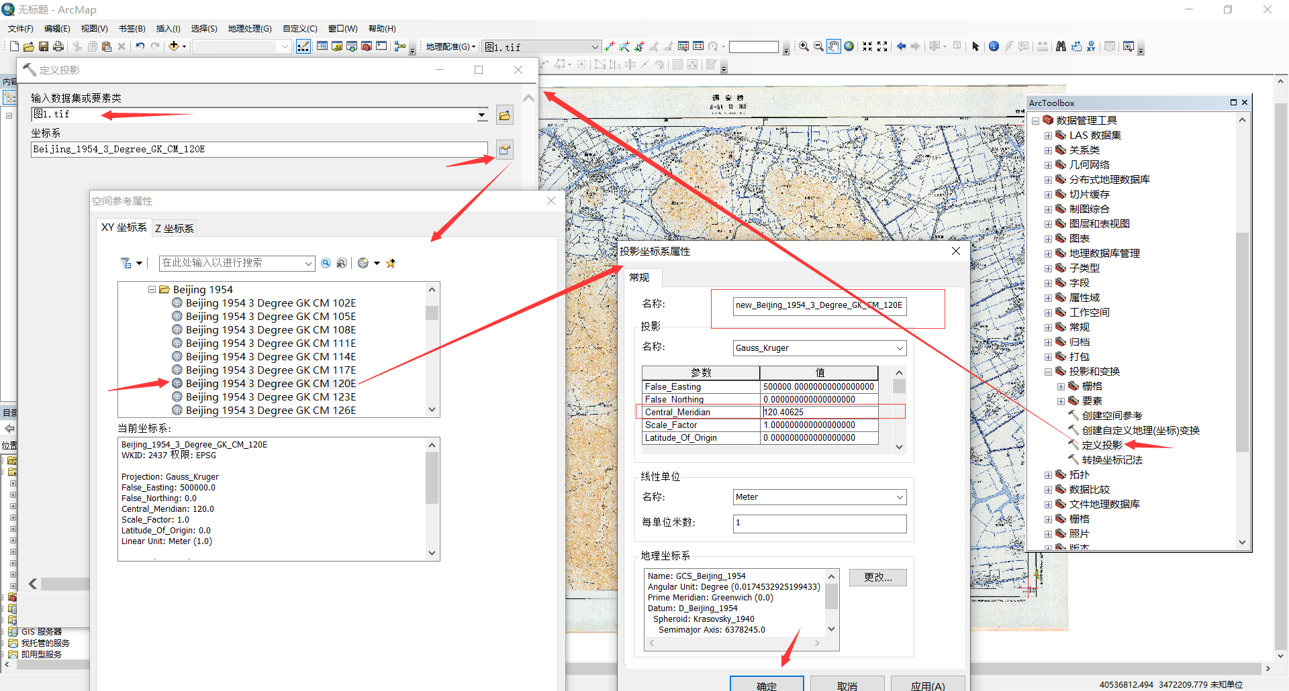Click the Go To XY icon
This screenshot has width=1289, height=691.
1092,46
